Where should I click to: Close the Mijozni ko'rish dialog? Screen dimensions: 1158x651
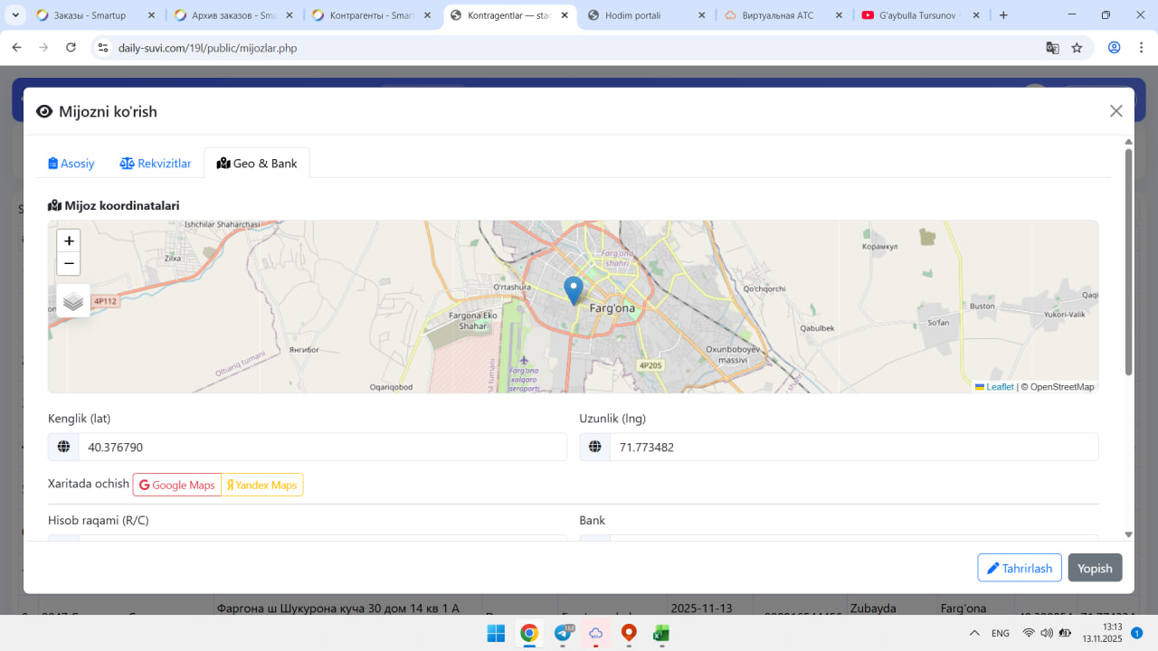[x=1115, y=111]
